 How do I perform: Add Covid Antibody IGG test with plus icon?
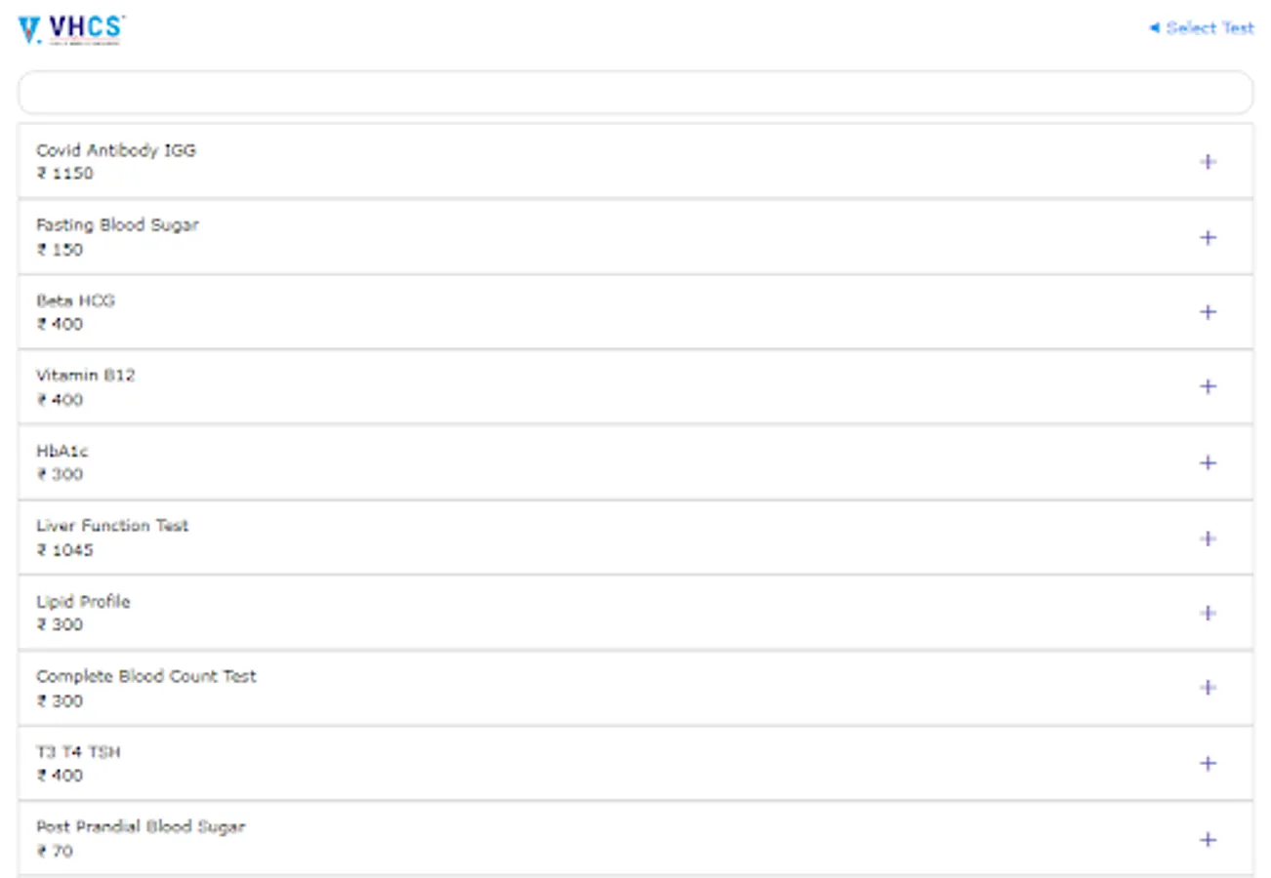click(x=1208, y=162)
